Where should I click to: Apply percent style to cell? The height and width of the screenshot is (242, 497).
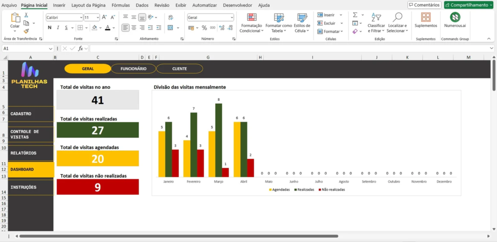204,28
